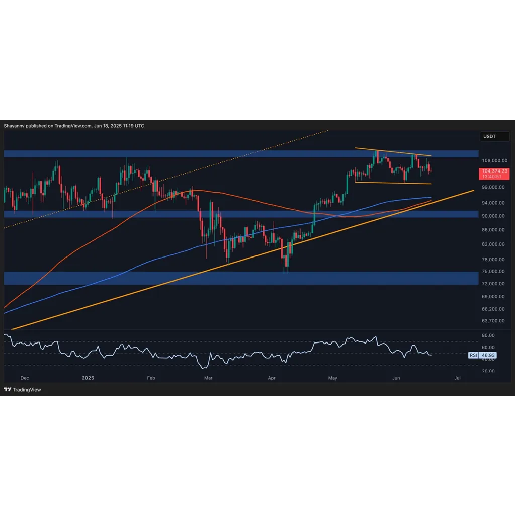Click the May label on time axis
Screen dimensions: 515x515
[333, 378]
